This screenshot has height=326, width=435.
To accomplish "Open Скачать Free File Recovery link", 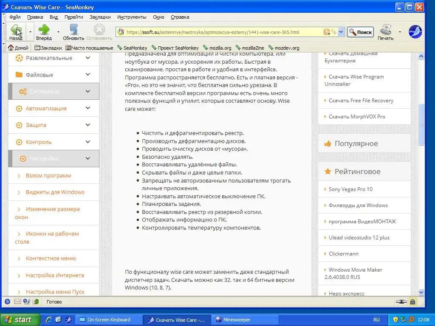I will [361, 101].
